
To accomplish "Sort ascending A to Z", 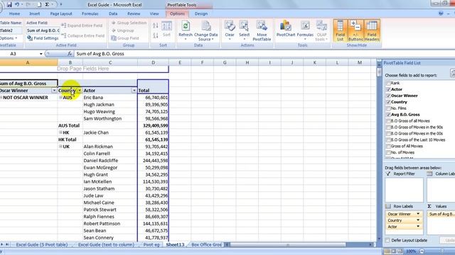I will pos(156,25).
